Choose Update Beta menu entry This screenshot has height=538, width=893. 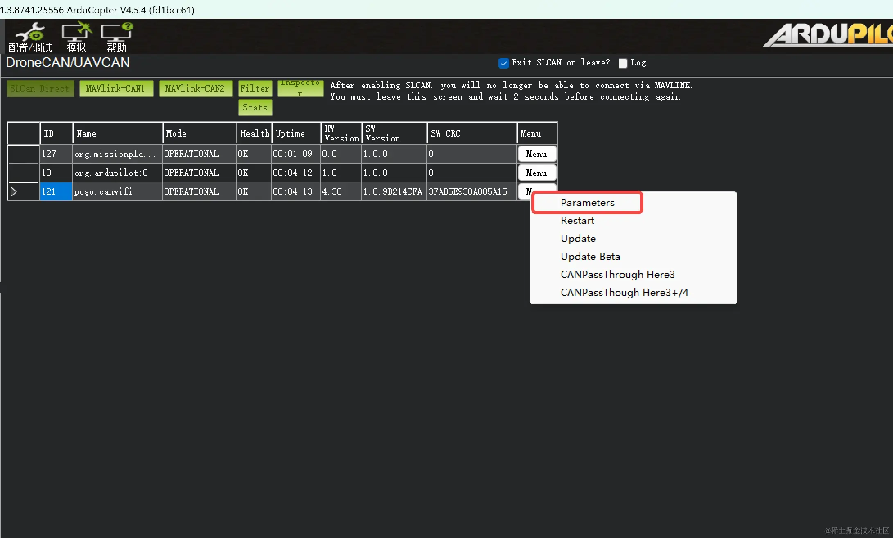tap(590, 257)
